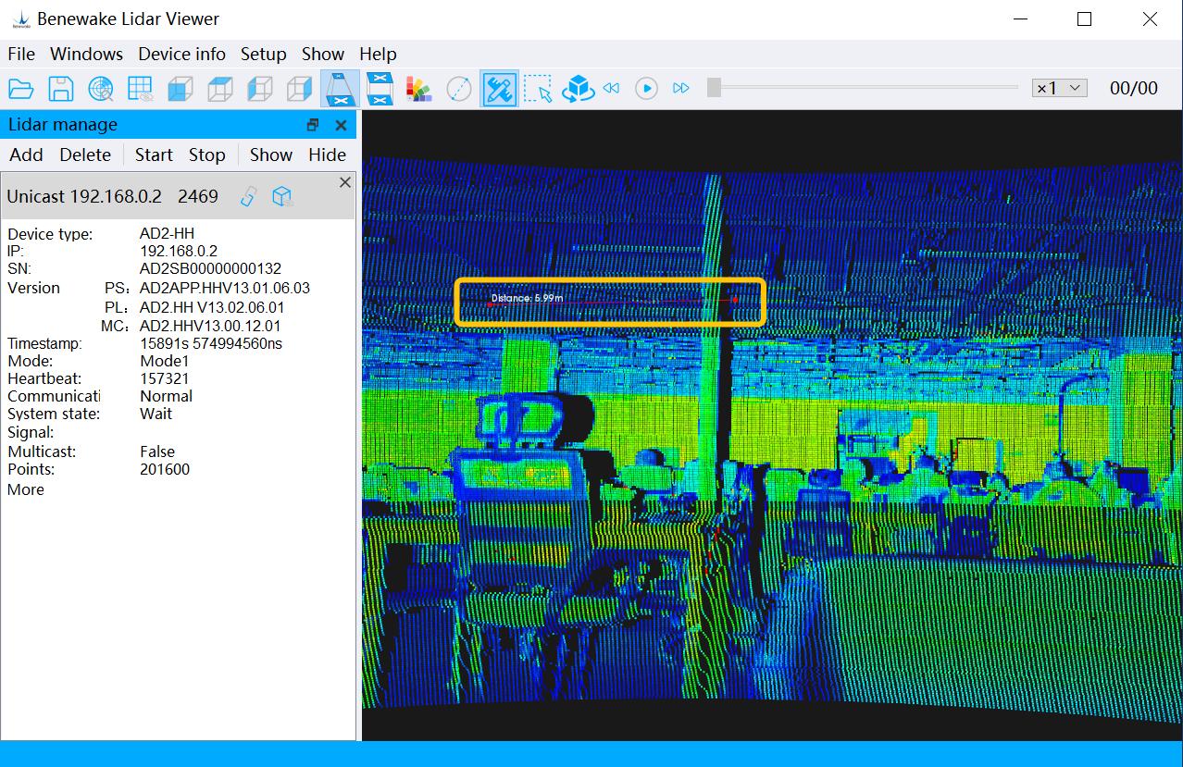Click the serial number AD2SB00000000132
This screenshot has width=1183, height=767.
click(210, 268)
